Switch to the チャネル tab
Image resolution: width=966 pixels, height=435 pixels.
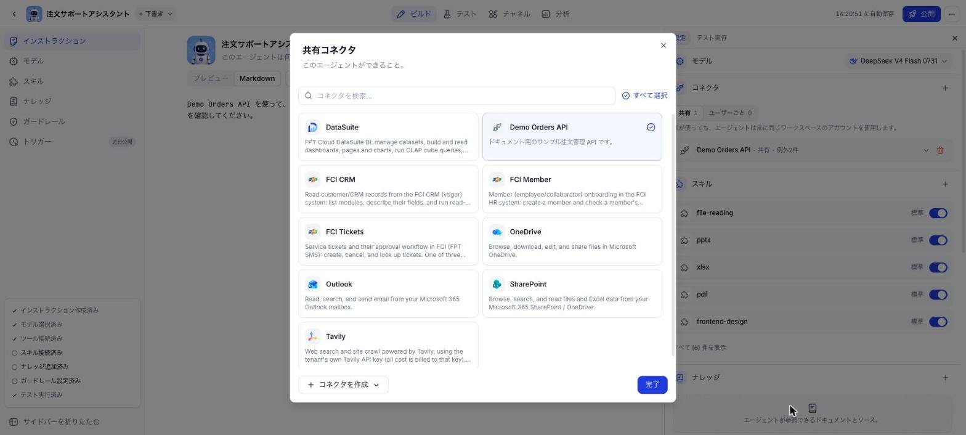click(509, 14)
